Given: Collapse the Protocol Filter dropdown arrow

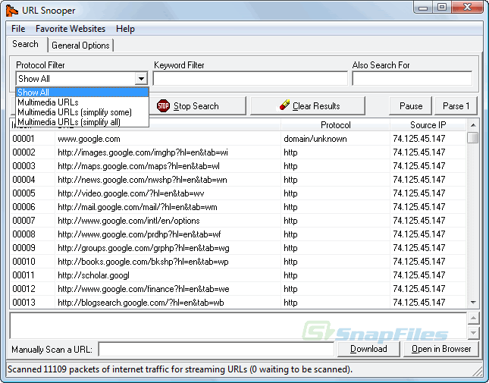Looking at the screenshot, I should click(x=141, y=79).
